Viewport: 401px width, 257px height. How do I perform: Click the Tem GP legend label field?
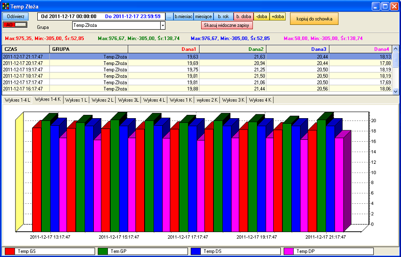point(147,251)
